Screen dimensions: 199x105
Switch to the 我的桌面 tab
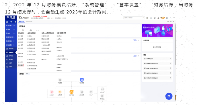[x=21, y=22]
